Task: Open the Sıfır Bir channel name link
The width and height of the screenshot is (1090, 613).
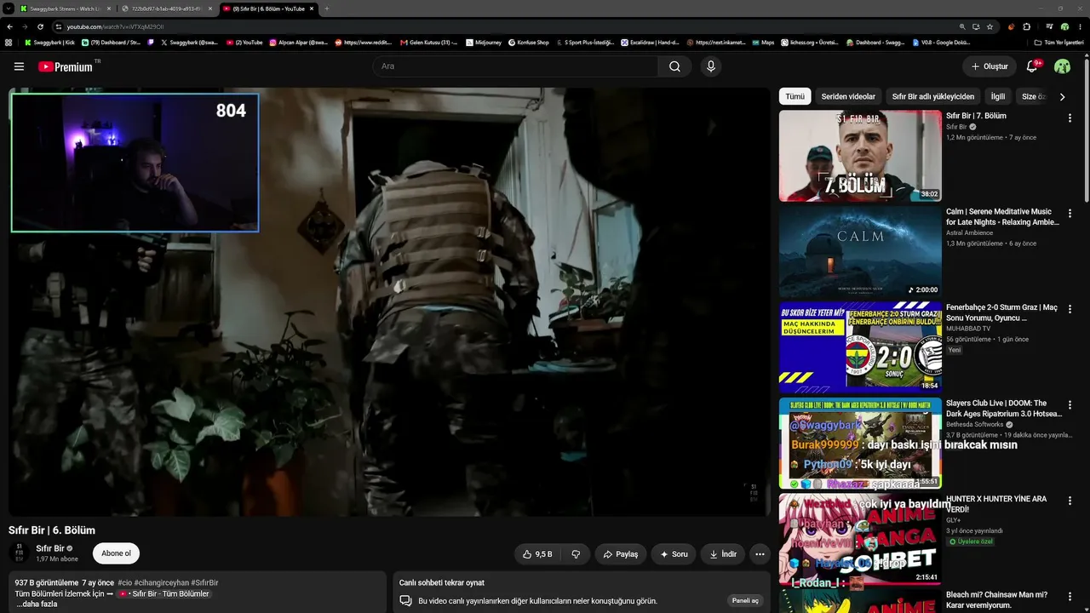Action: click(x=50, y=549)
